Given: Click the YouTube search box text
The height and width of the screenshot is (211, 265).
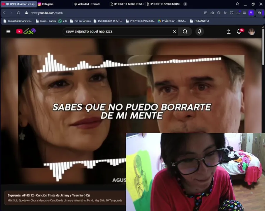Looking at the screenshot, I should tap(89, 32).
